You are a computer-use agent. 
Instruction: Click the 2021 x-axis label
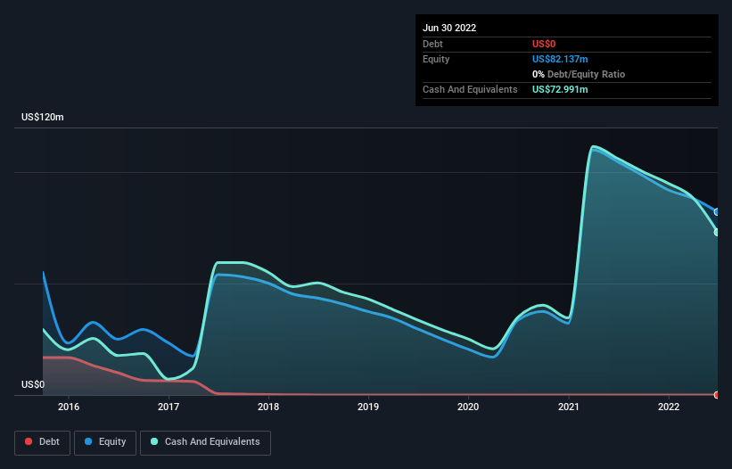[569, 407]
